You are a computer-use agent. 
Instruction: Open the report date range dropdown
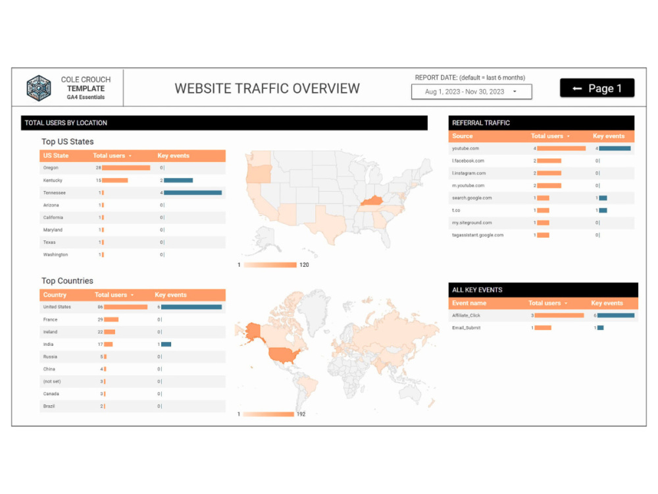click(472, 92)
